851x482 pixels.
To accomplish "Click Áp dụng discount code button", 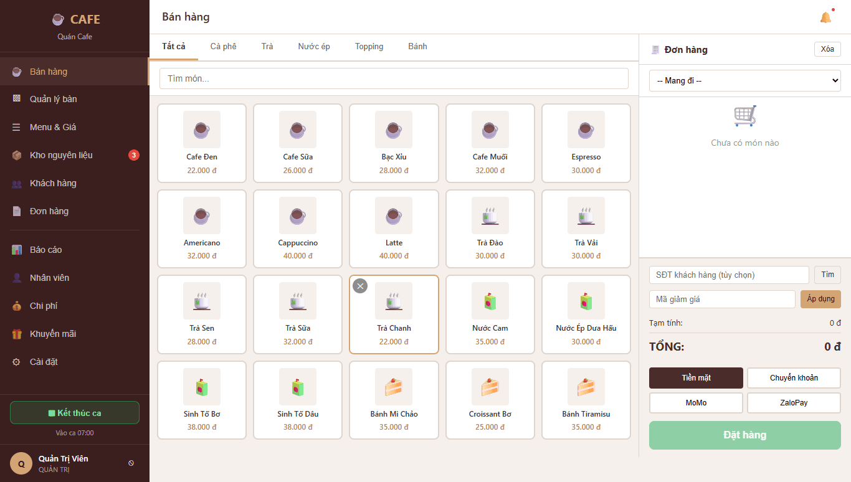I will [820, 299].
